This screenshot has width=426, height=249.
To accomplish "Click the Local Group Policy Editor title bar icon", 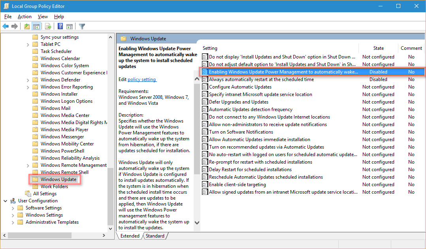I will pyautogui.click(x=6, y=6).
